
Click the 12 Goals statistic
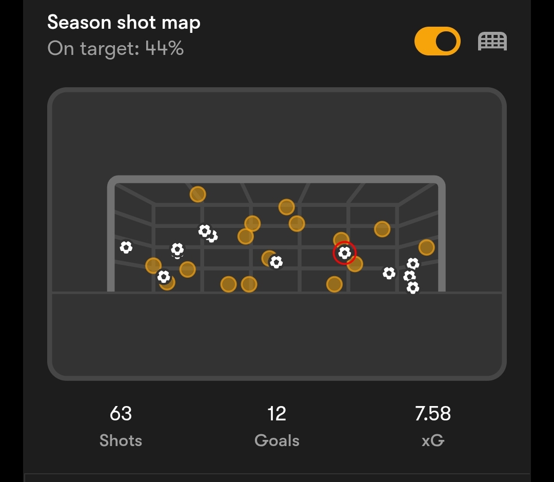276,426
